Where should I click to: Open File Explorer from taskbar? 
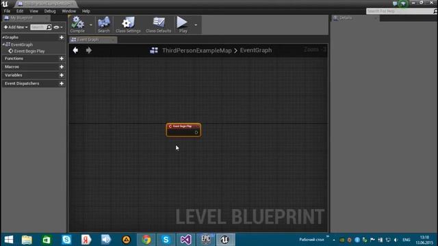click(x=27, y=240)
